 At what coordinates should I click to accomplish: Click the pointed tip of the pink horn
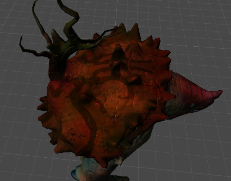(221, 92)
